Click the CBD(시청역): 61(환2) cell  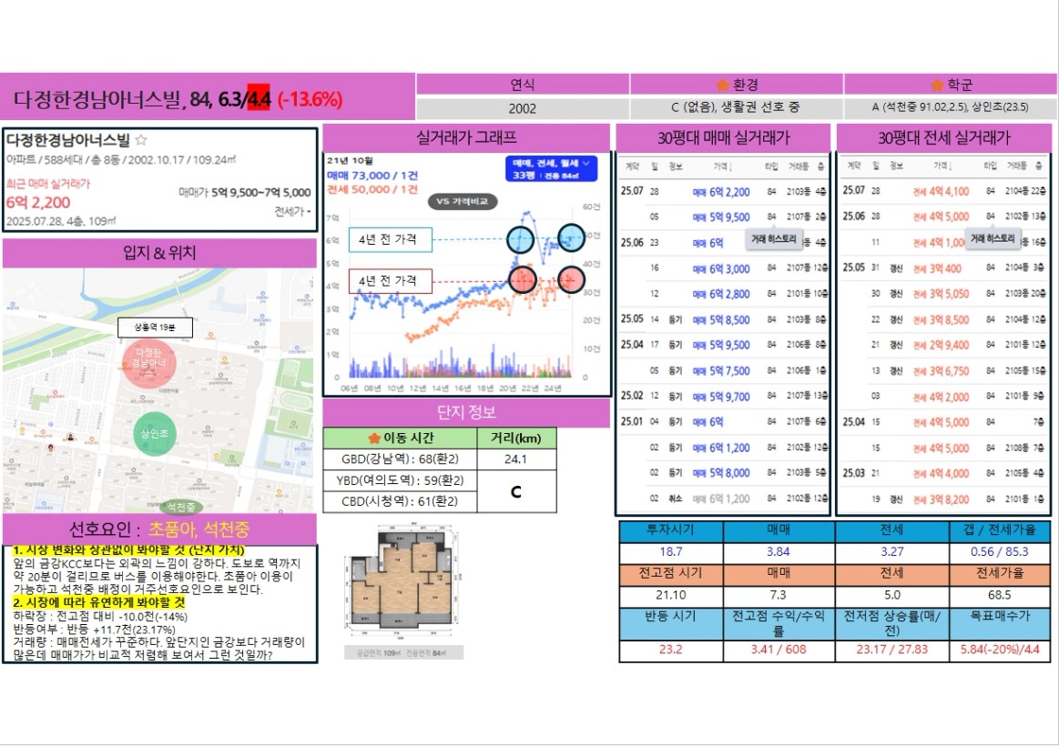pos(400,501)
